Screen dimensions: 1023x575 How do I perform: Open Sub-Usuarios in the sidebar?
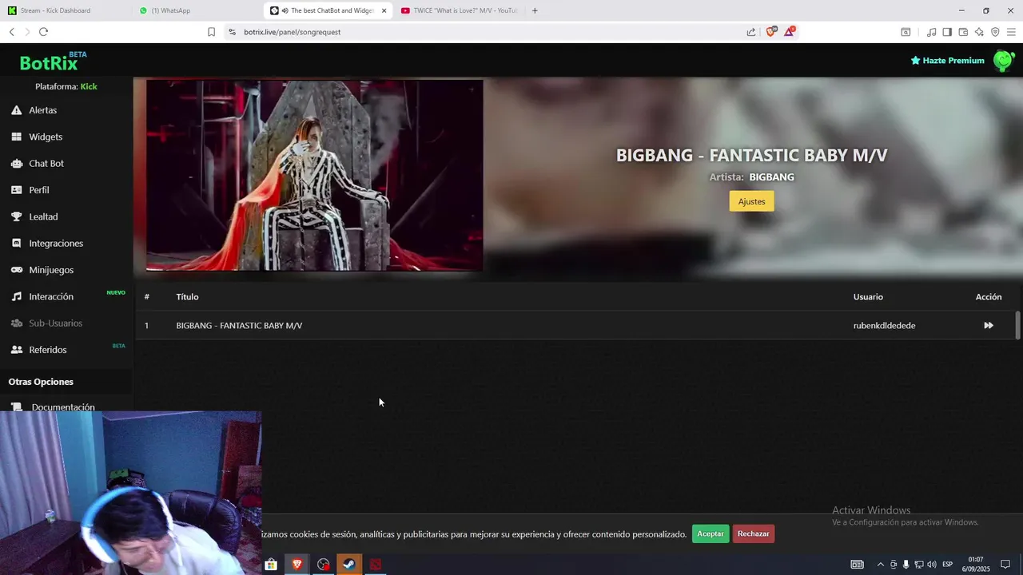click(55, 323)
